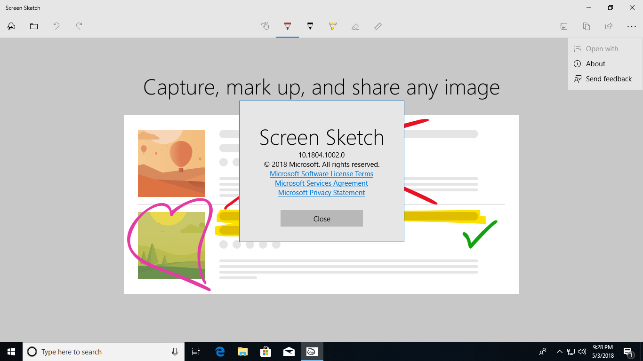Show hidden tray icons chevron
Viewport: 643px width, 361px height.
click(559, 352)
